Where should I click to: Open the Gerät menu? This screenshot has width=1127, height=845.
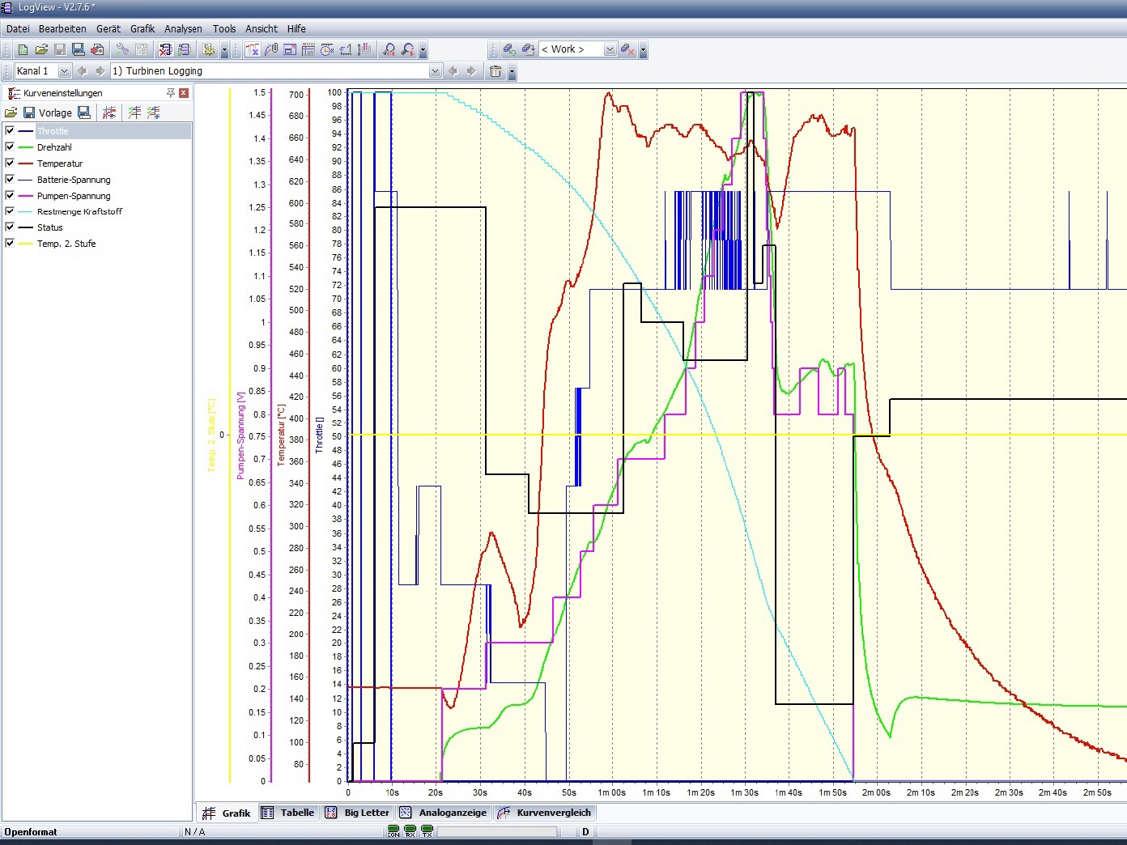coord(108,28)
